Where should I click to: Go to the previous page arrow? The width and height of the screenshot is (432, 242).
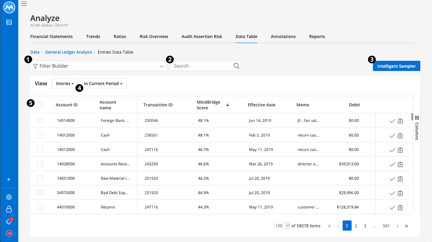338,226
